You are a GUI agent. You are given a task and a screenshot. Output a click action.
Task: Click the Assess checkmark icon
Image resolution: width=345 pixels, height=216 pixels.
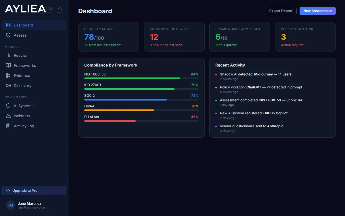(x=8, y=35)
